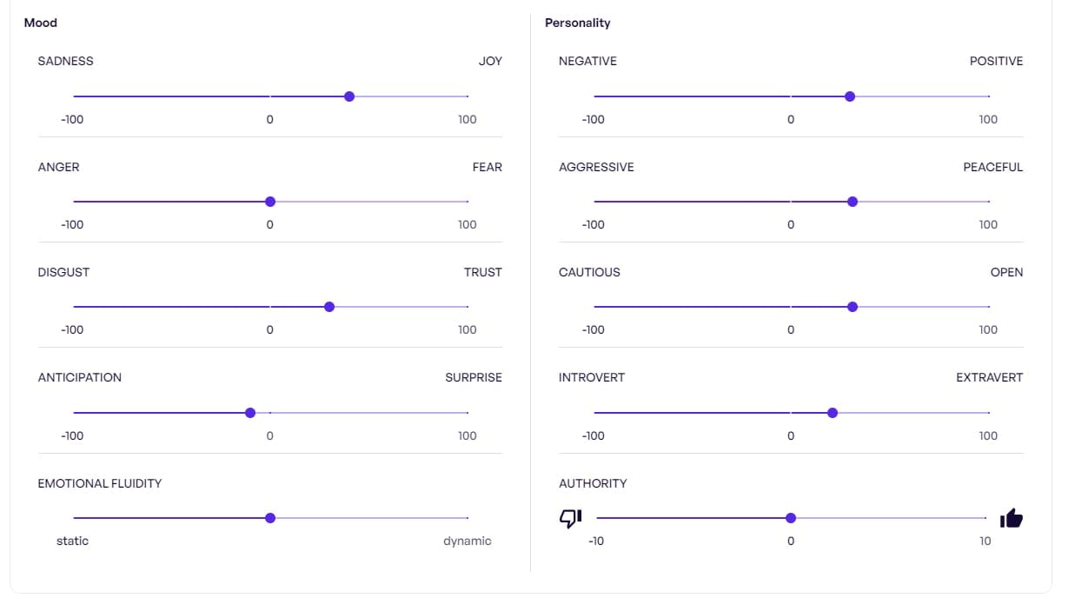Click the Disgust–Trust slider handle
Image resolution: width=1082 pixels, height=598 pixels.
329,307
